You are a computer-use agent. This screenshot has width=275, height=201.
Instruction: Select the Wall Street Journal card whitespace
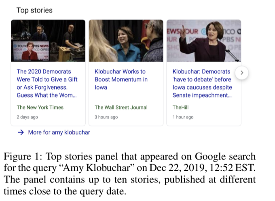coord(126,97)
